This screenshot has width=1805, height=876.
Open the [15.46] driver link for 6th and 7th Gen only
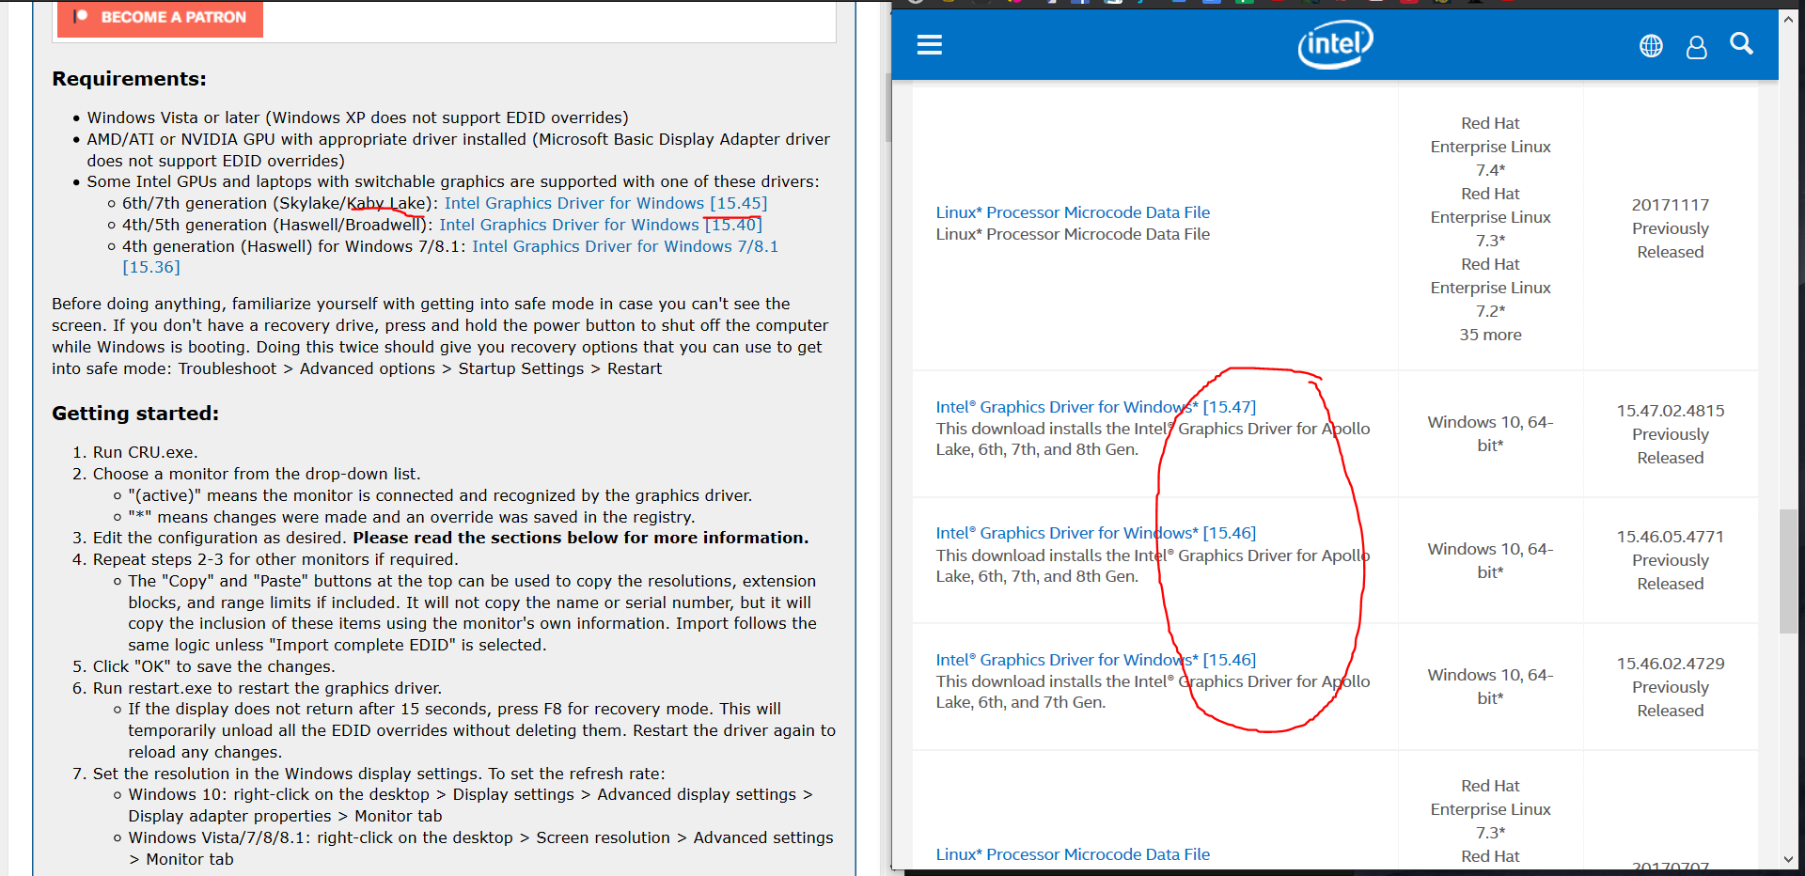(x=1095, y=660)
